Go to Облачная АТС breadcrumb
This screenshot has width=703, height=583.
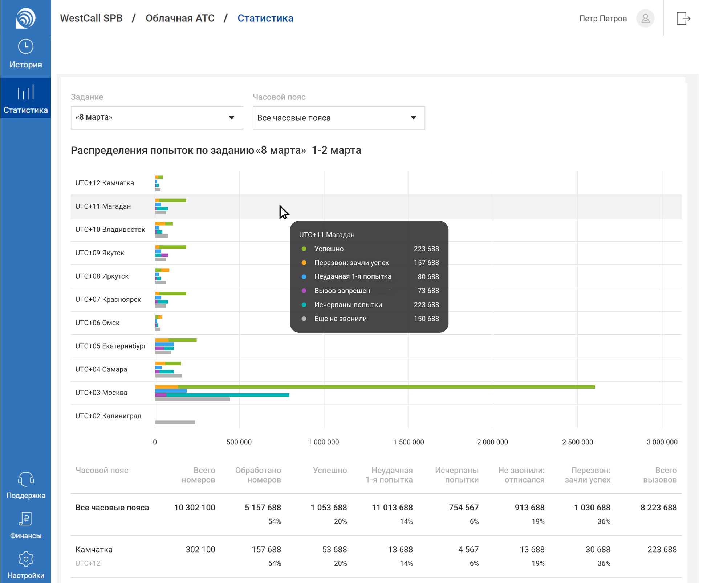coord(180,18)
